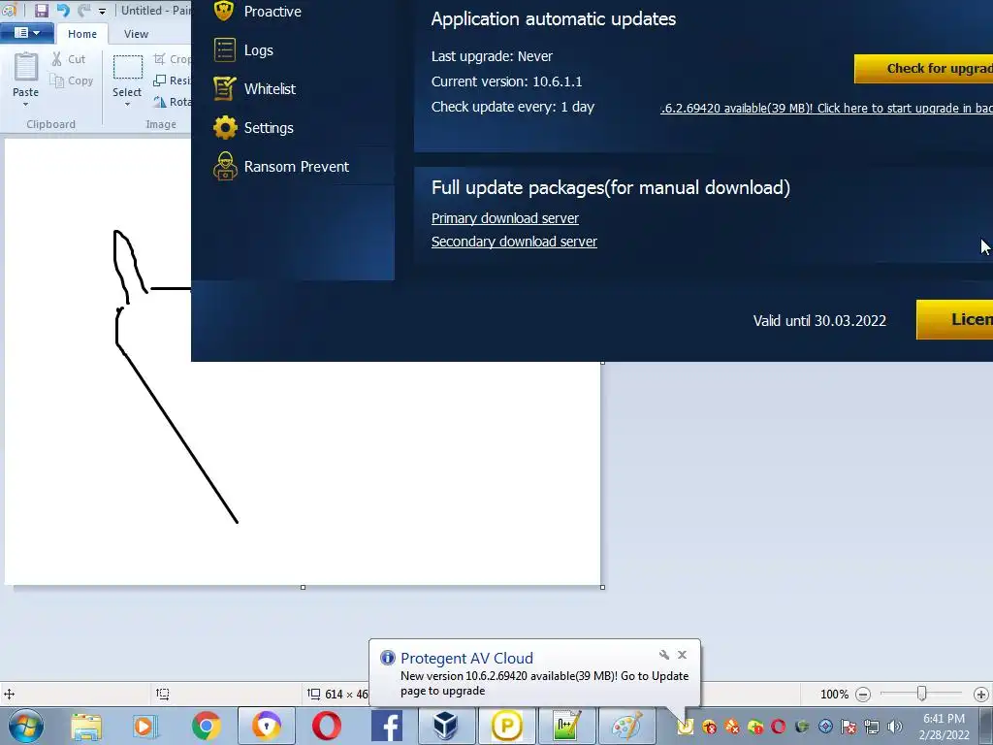
Task: Click the volume speaker icon in the system tray
Action: coord(895,727)
